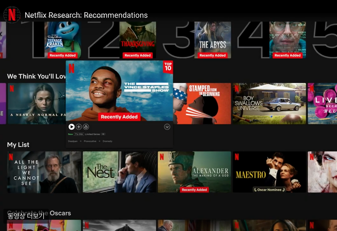Select A Nearly Normal Family thumbnail
This screenshot has height=231, width=337.
(x=37, y=104)
